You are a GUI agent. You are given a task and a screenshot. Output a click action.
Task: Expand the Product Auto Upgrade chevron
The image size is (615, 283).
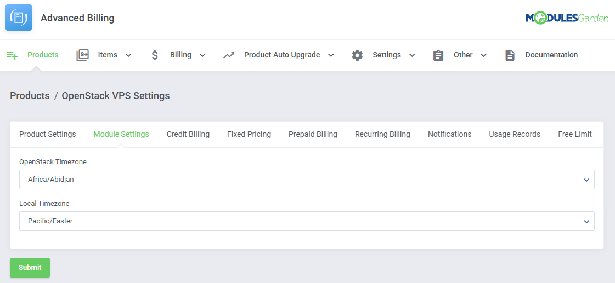pos(331,55)
